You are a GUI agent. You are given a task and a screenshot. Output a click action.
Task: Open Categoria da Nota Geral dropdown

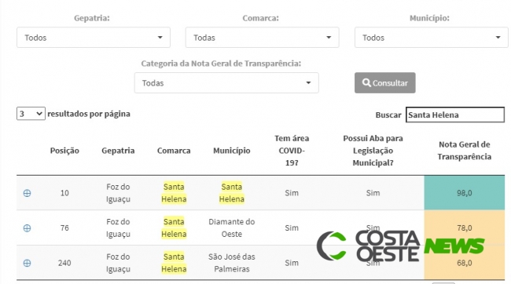pos(226,83)
